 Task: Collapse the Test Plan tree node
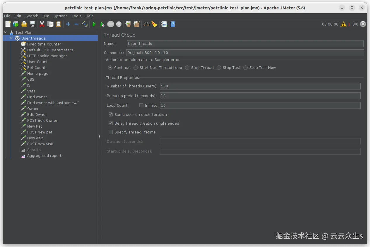coord(5,32)
